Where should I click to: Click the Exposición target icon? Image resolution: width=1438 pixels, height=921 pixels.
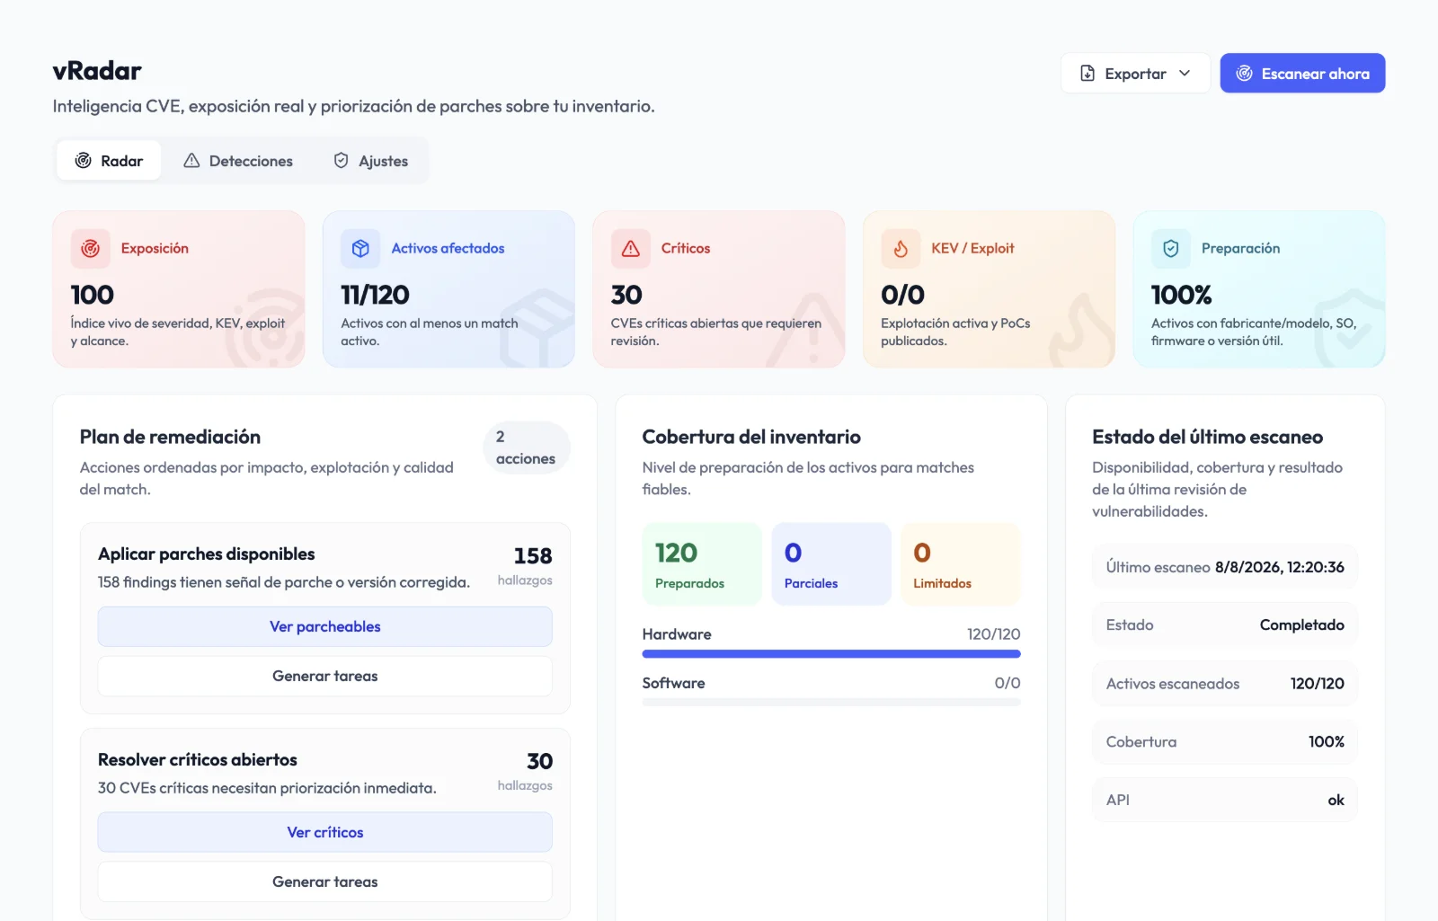[x=91, y=249]
